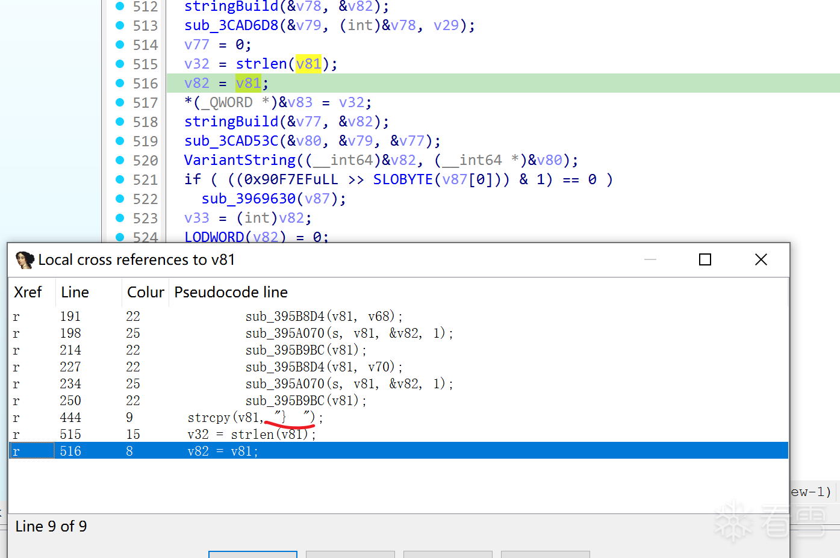Click the IDA icon in xref dialog title
Viewport: 840px width, 558px height.
click(x=25, y=260)
